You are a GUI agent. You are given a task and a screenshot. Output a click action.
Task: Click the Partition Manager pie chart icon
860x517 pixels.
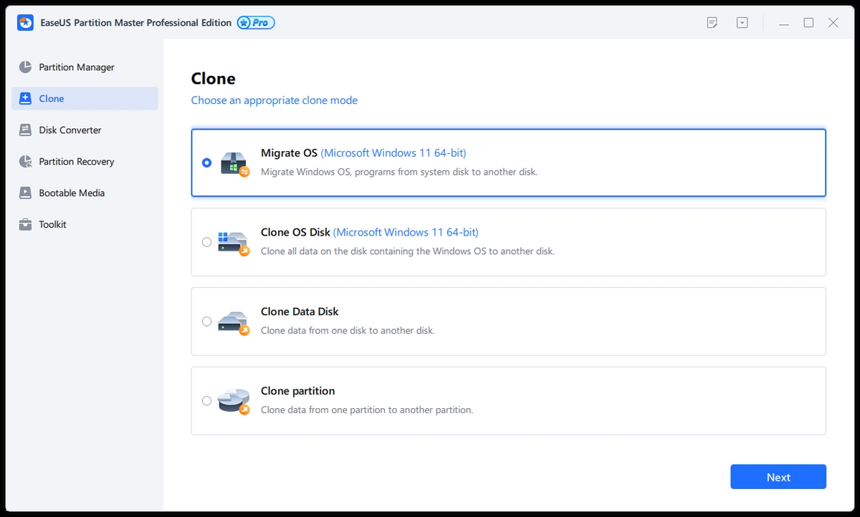click(26, 67)
